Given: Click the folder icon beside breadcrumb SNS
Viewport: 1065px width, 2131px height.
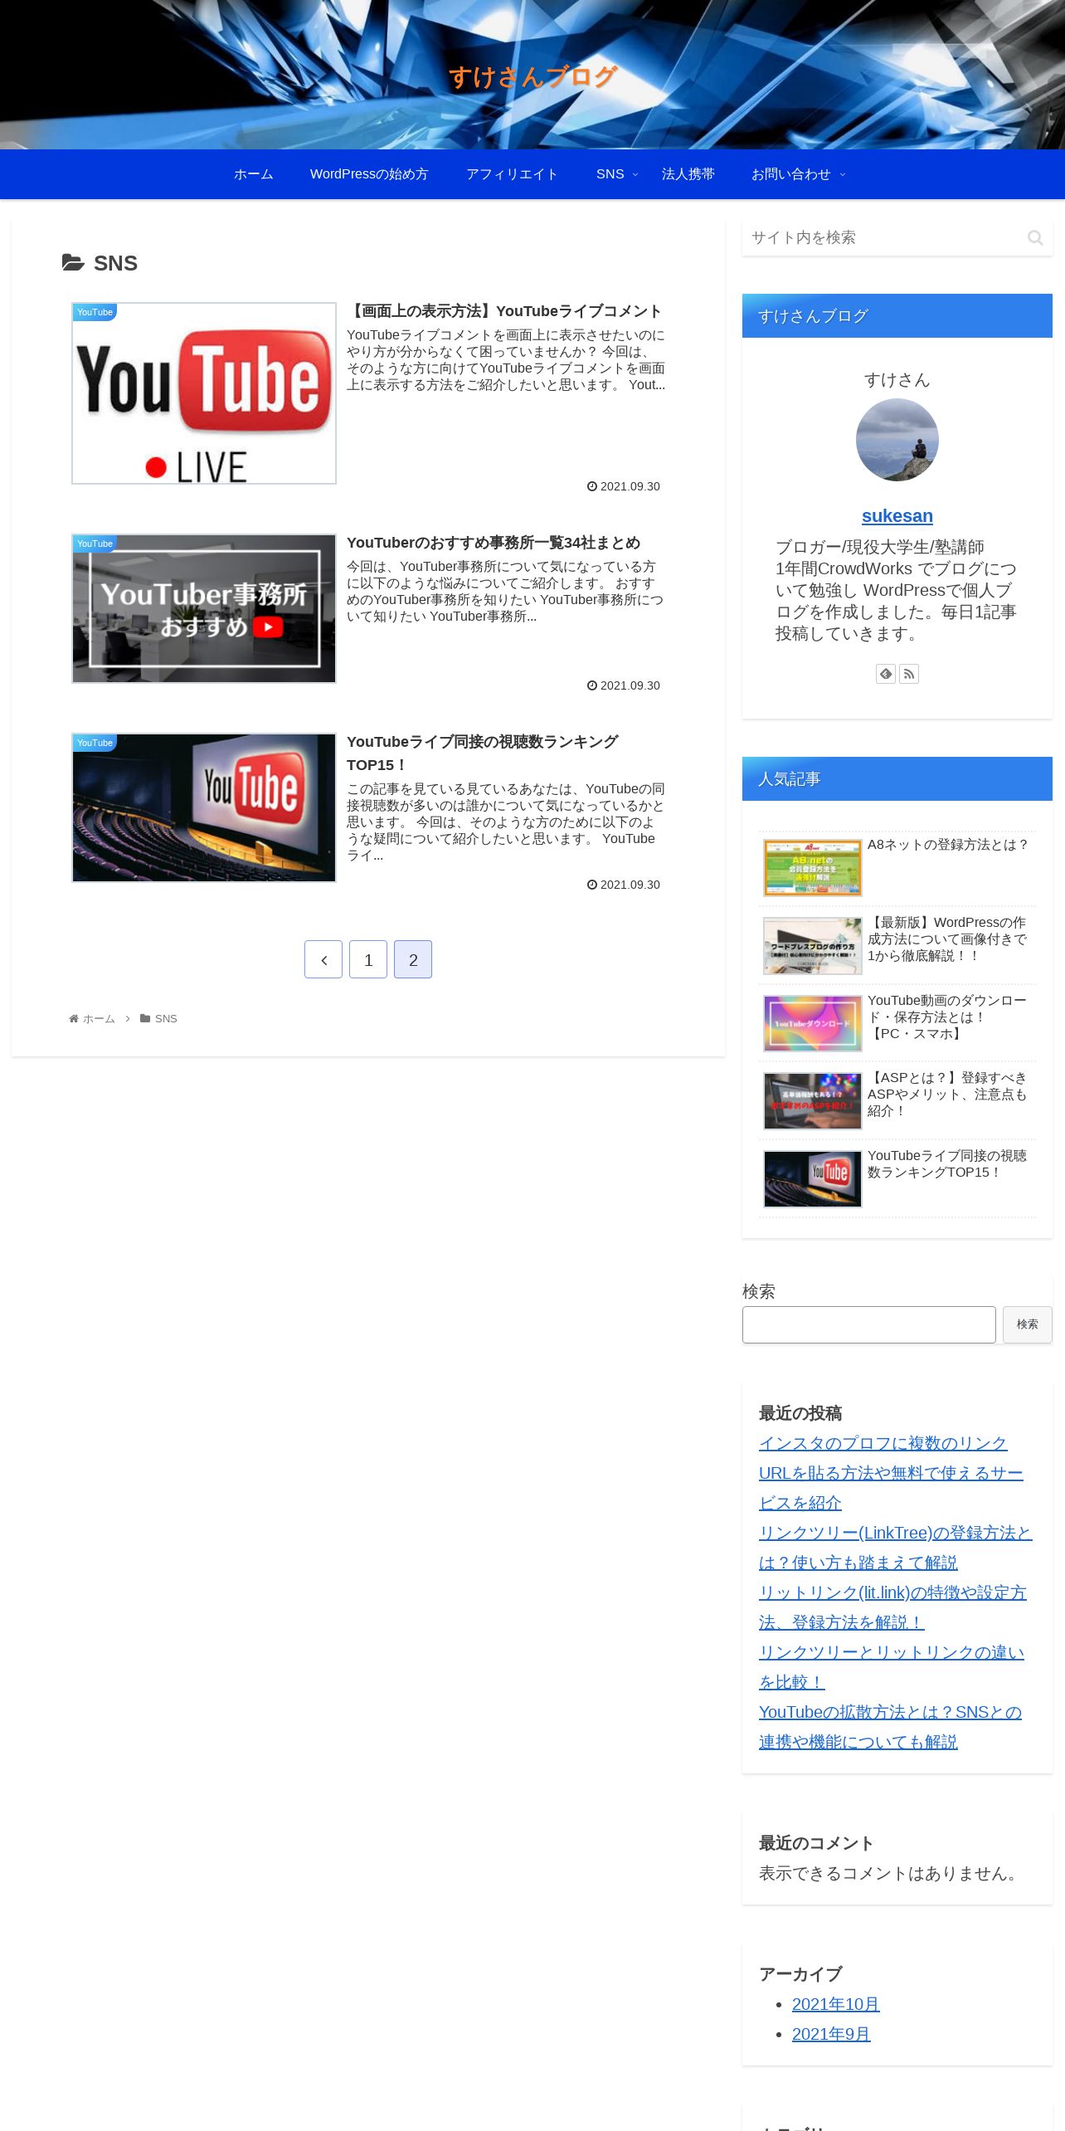Looking at the screenshot, I should coord(145,1018).
